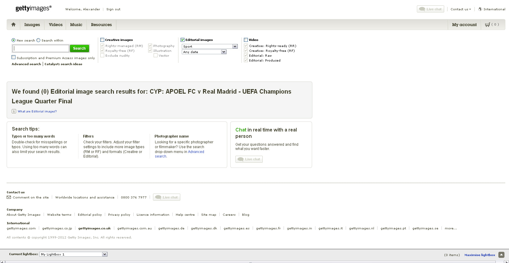
Task: Expand lightbox with the up-arrow icon
Action: coord(501,255)
